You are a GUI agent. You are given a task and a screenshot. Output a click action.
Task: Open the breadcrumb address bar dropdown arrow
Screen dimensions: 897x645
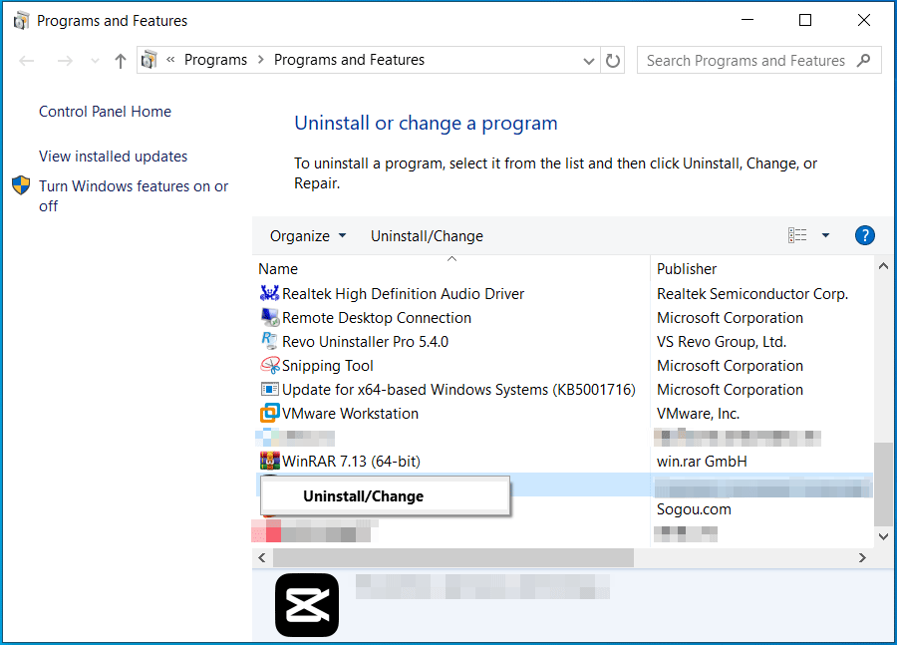coord(589,60)
